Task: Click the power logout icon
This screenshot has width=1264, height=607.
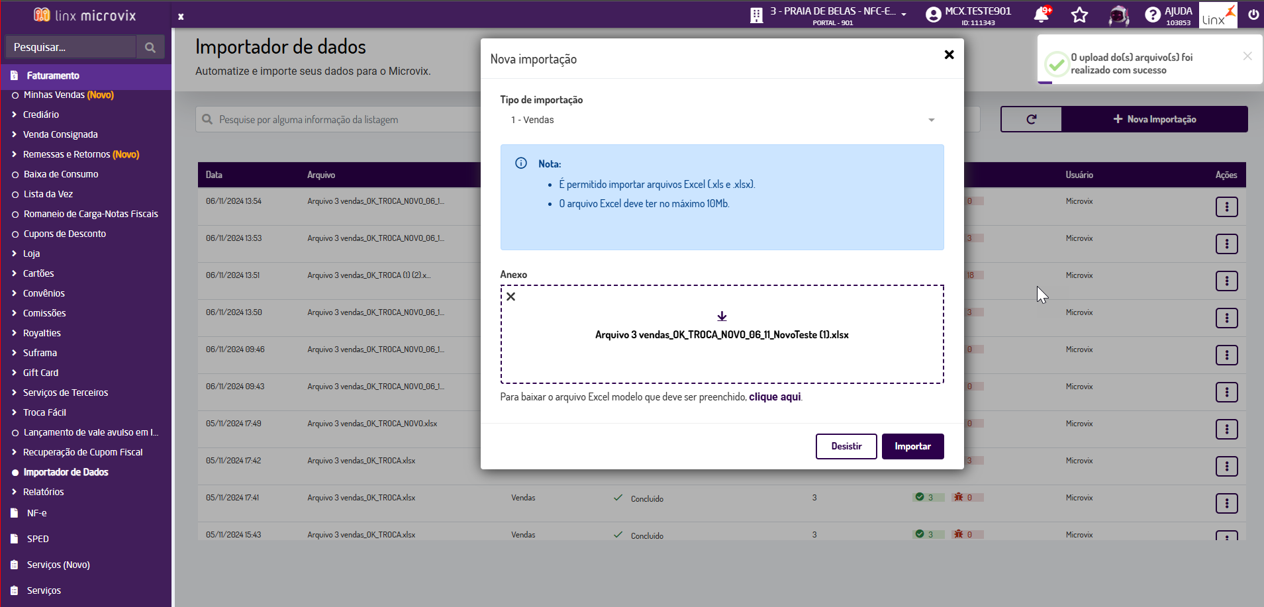Action: (x=1253, y=15)
